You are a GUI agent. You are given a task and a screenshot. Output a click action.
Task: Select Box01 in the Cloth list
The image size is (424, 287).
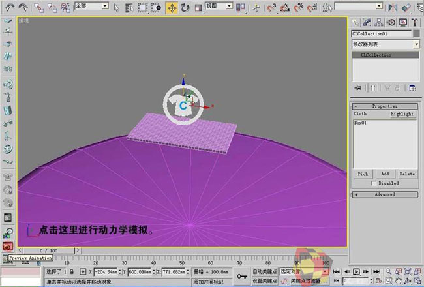(361, 123)
